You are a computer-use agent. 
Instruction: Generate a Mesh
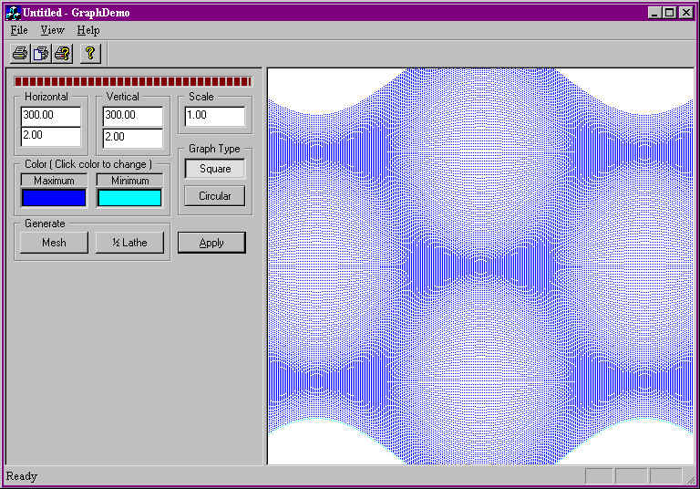pyautogui.click(x=54, y=243)
